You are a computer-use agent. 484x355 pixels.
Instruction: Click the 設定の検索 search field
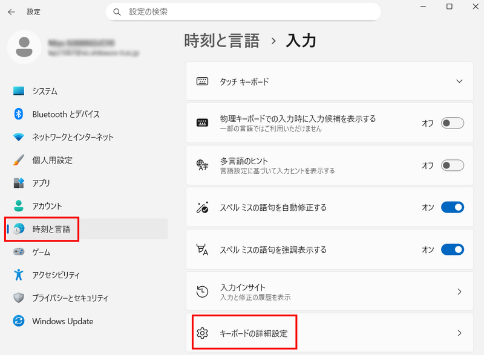(248, 11)
